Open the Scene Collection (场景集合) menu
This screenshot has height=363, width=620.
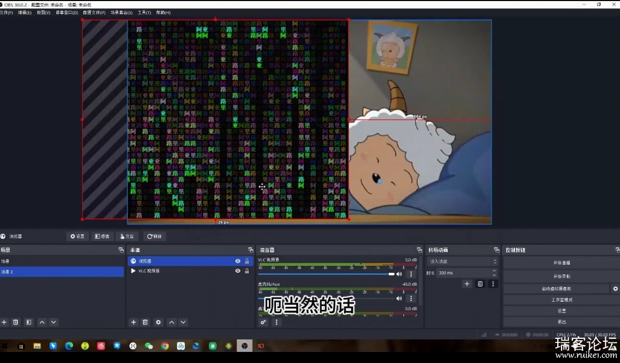(121, 13)
